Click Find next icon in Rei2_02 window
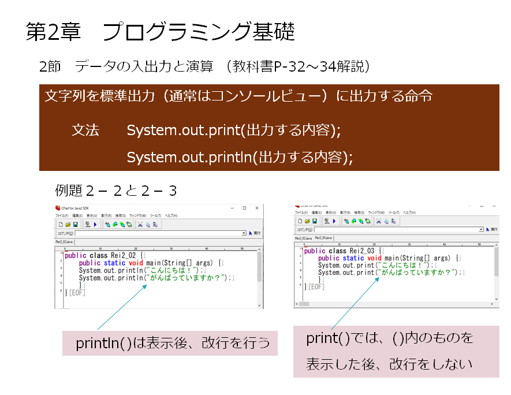 point(122,225)
